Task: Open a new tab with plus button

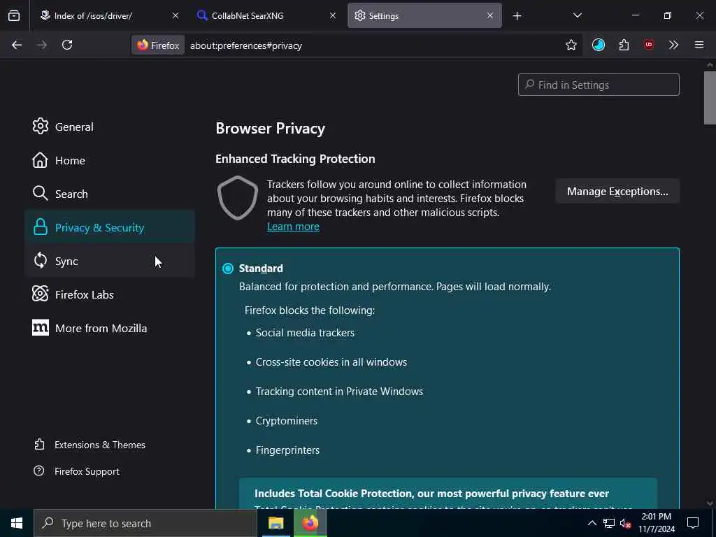Action: click(x=517, y=16)
